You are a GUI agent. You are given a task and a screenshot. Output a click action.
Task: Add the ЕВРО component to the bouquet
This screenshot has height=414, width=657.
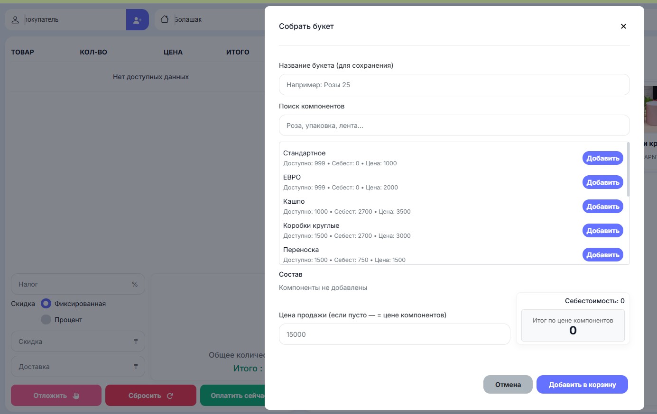click(x=602, y=182)
